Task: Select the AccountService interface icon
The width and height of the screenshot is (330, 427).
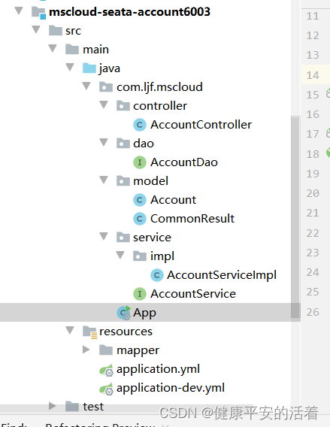Action: tap(140, 294)
